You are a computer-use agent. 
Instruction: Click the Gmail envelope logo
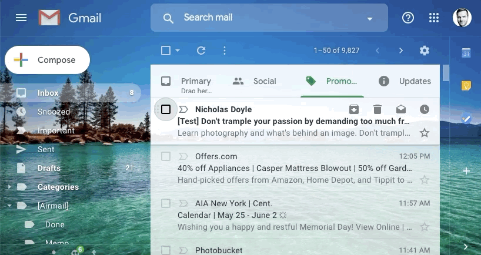(49, 18)
